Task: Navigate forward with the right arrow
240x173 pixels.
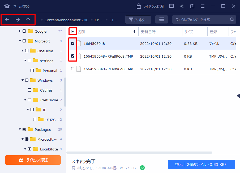Action: click(18, 20)
